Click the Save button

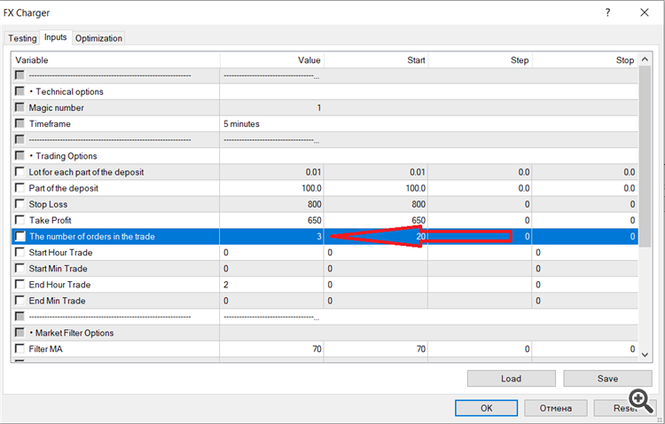click(x=607, y=379)
